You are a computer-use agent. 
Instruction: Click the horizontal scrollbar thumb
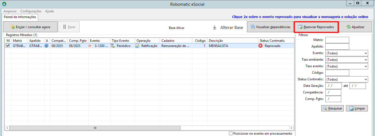(x=95, y=128)
